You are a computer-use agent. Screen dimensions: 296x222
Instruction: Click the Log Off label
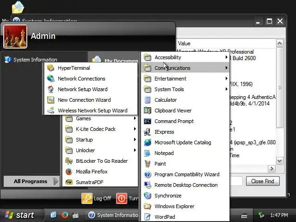pyautogui.click(x=102, y=198)
